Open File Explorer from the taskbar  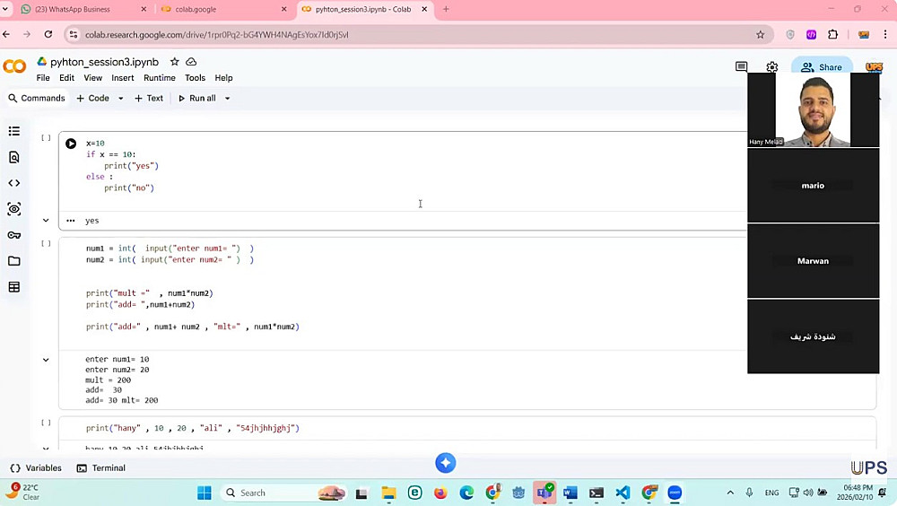[x=389, y=493]
